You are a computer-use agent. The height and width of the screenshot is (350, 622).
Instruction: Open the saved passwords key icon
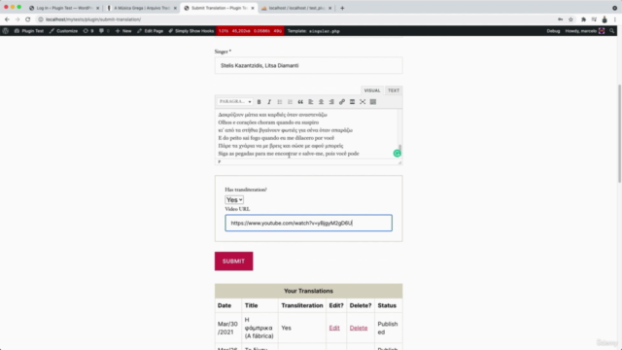pyautogui.click(x=560, y=19)
